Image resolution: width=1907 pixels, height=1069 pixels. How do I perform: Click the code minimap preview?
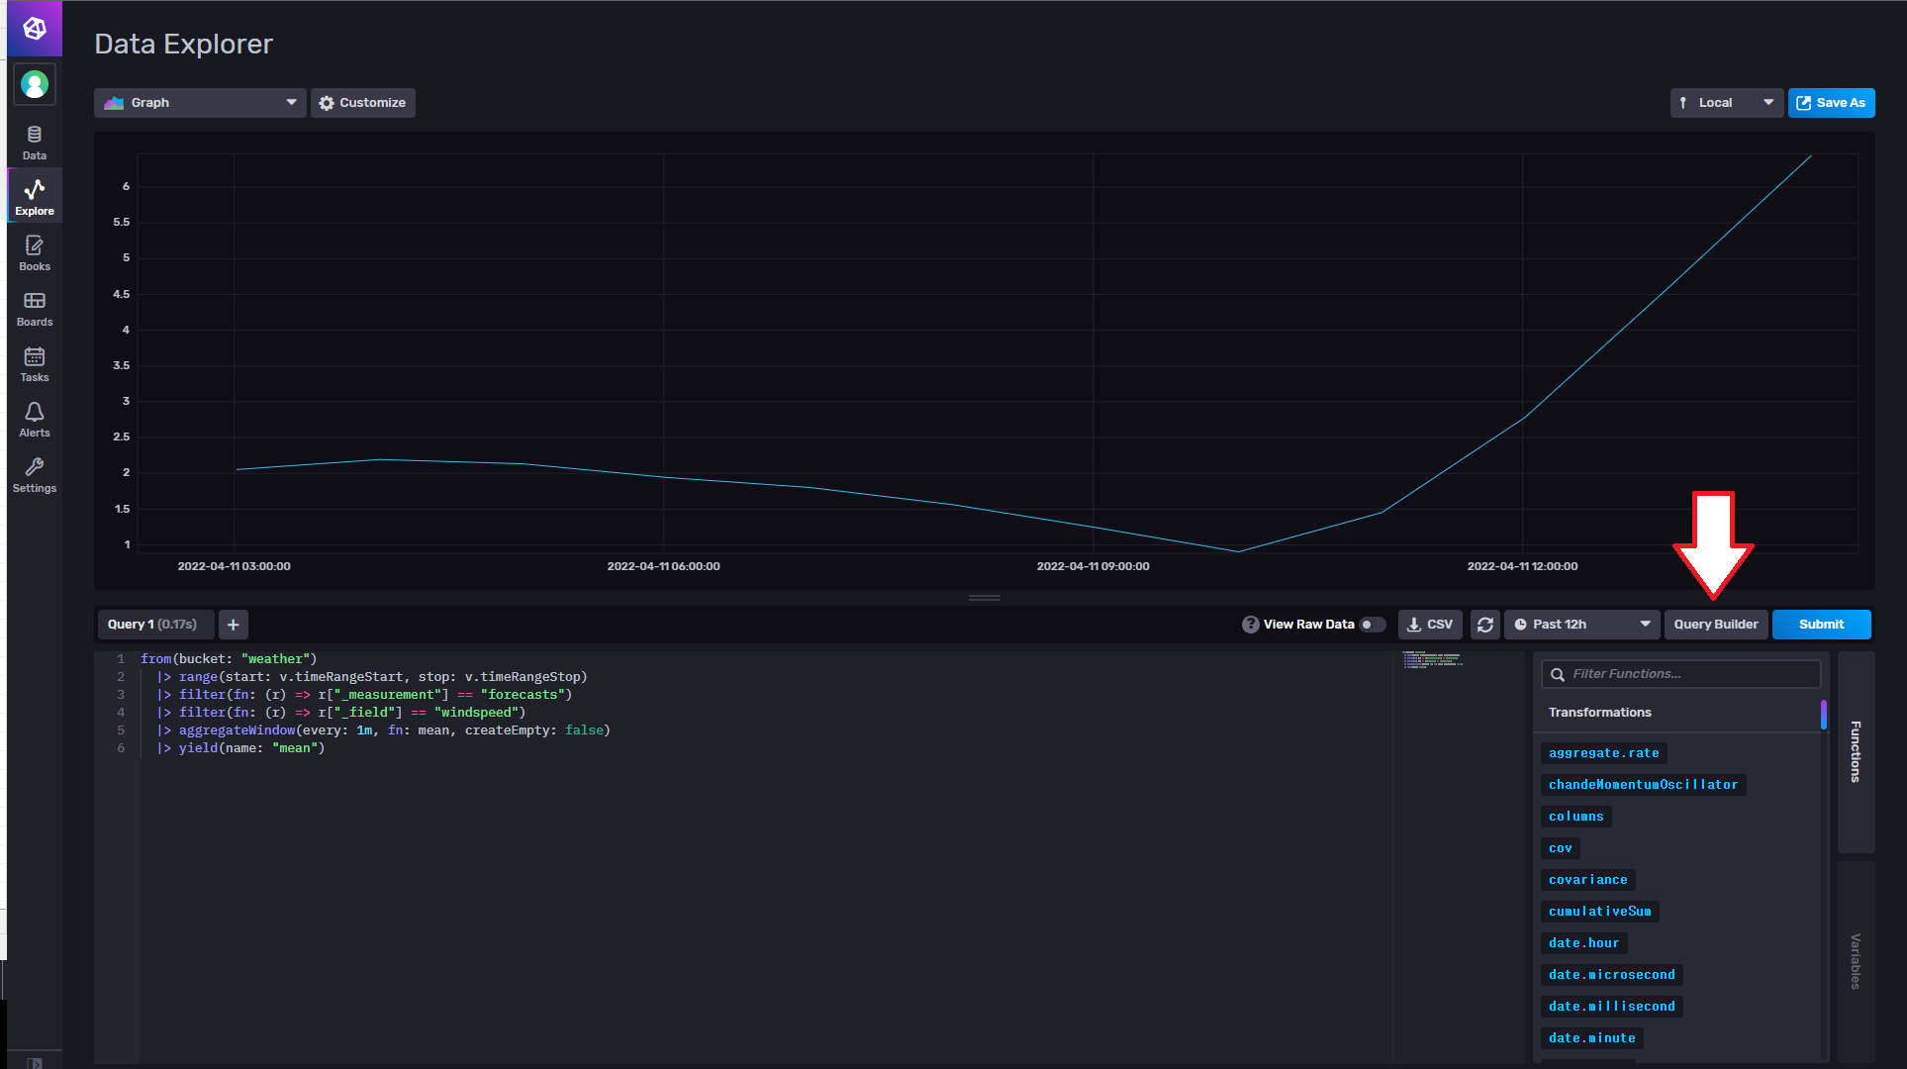[x=1432, y=660]
